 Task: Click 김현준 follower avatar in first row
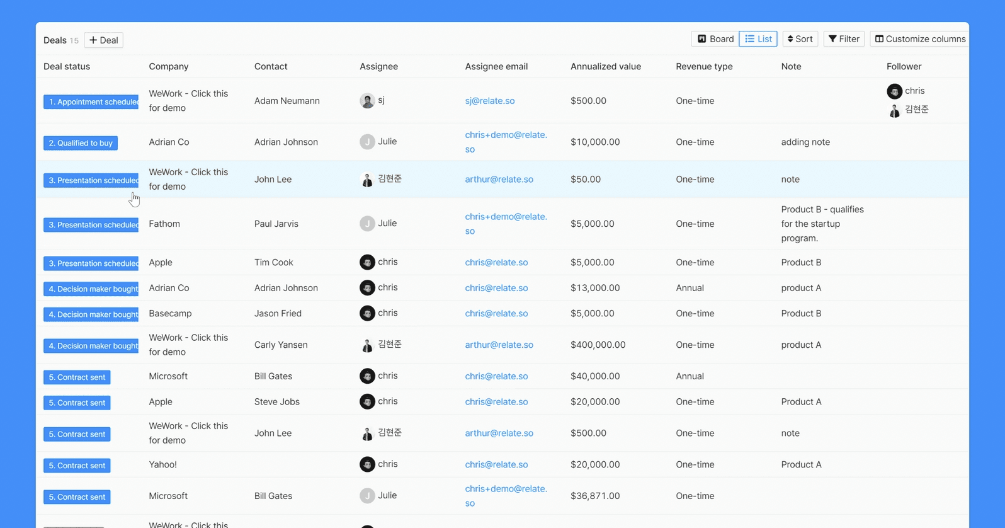pyautogui.click(x=894, y=110)
